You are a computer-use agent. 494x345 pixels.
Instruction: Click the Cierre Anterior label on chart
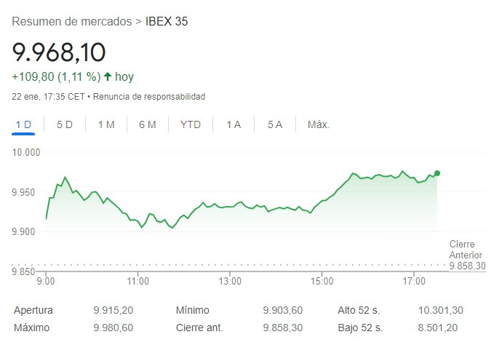[466, 249]
